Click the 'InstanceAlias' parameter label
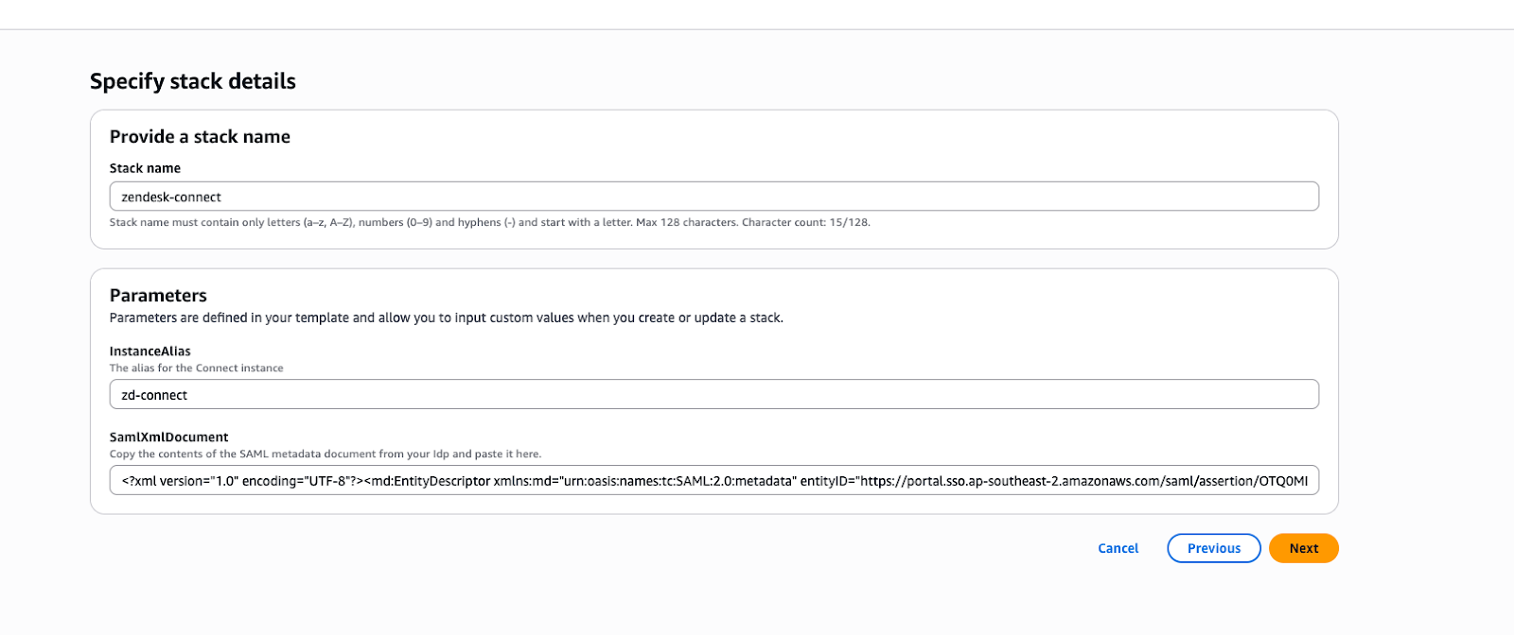The image size is (1514, 635). (x=150, y=352)
